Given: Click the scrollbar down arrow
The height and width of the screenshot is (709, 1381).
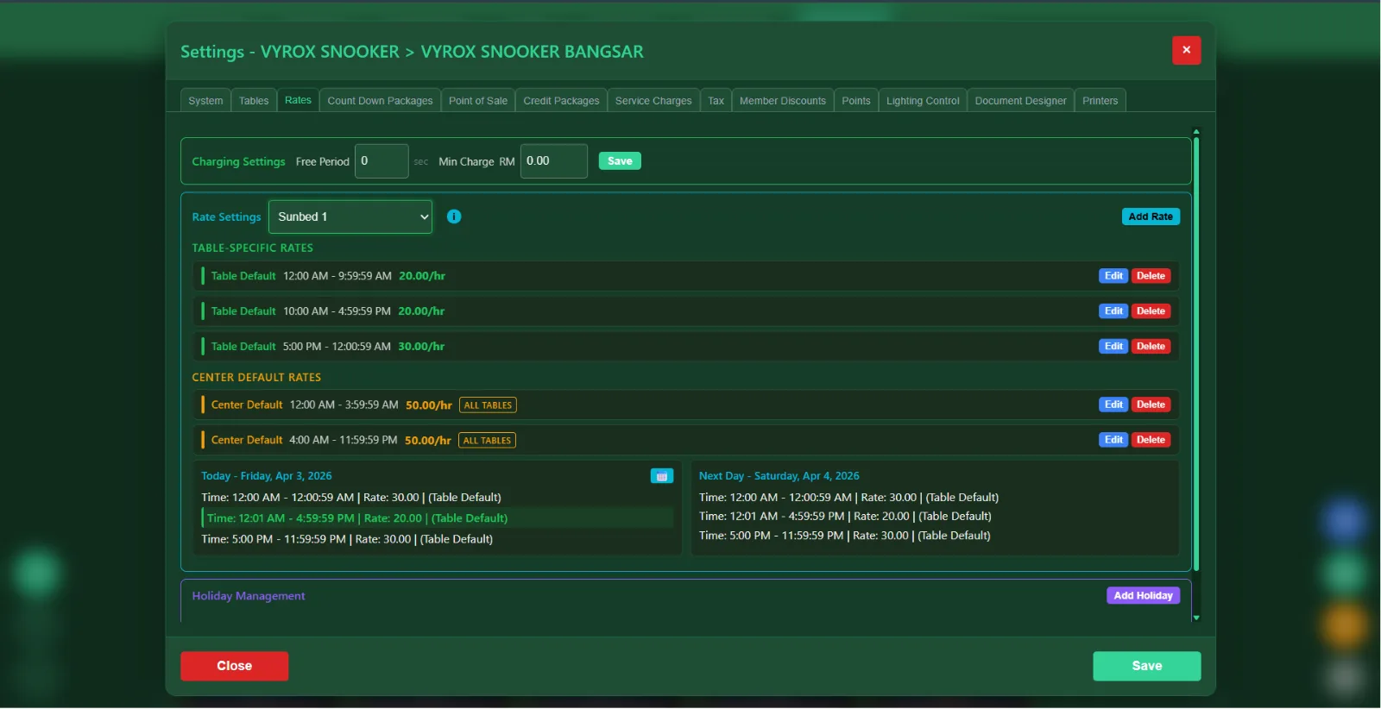Looking at the screenshot, I should click(1196, 618).
